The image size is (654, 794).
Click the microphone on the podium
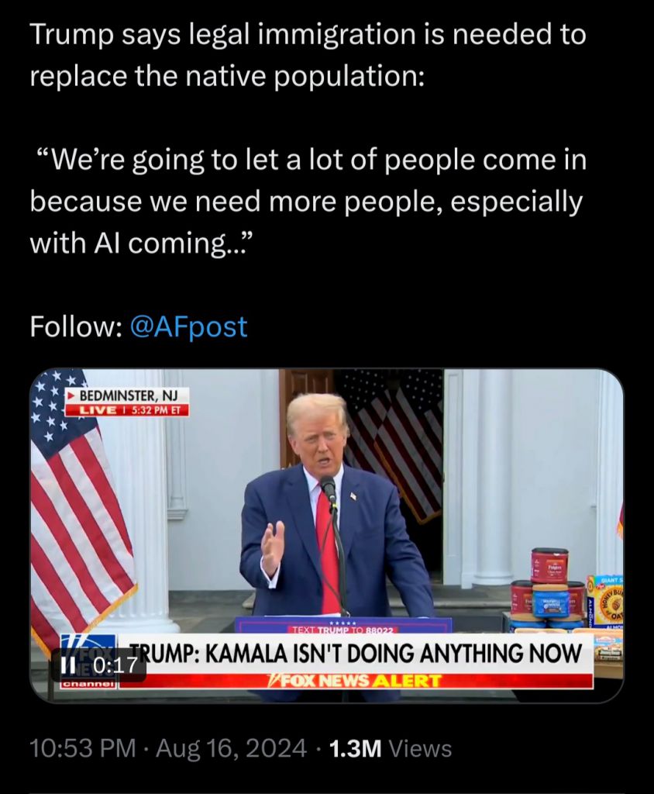pos(329,488)
